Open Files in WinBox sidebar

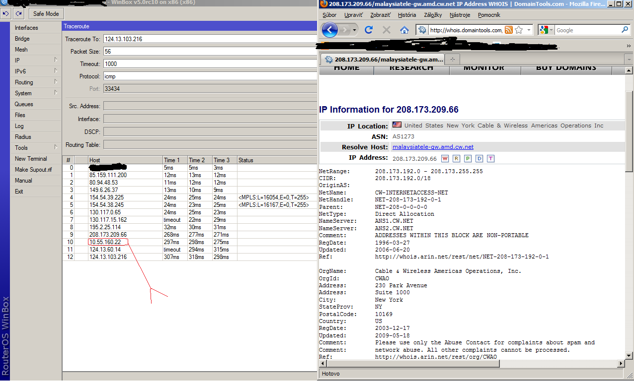click(x=35, y=115)
